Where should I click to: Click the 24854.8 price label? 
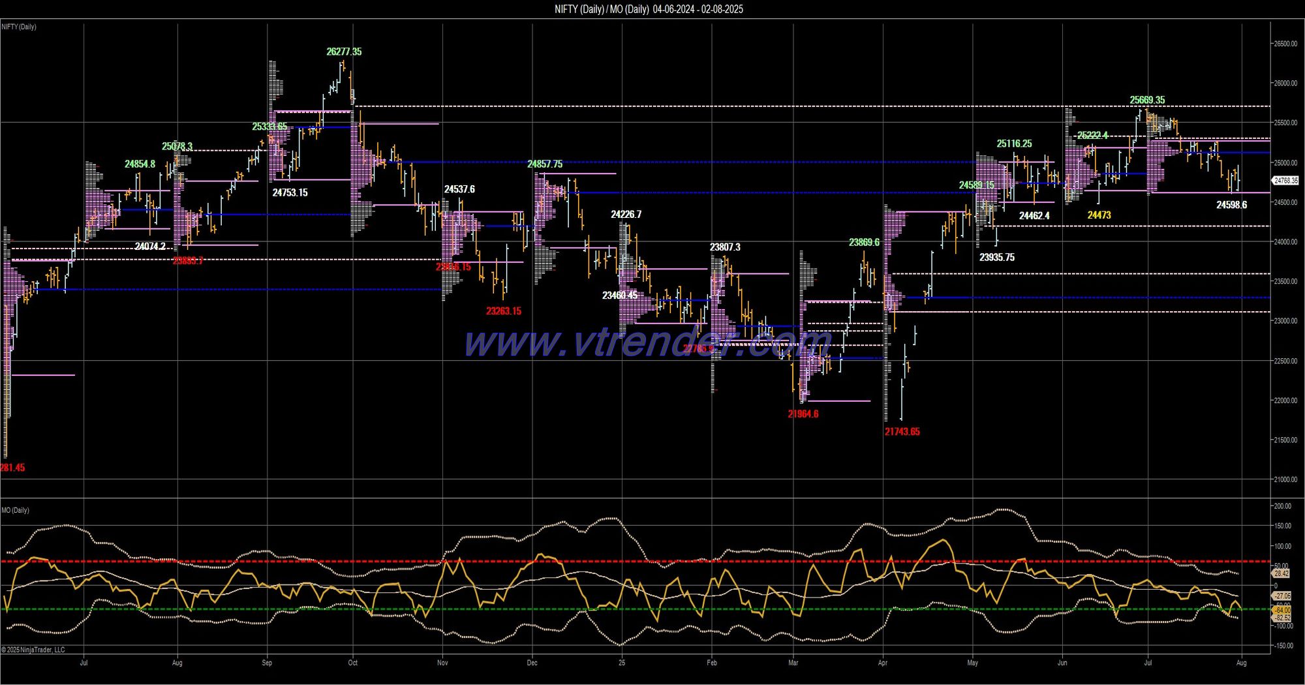pos(140,164)
